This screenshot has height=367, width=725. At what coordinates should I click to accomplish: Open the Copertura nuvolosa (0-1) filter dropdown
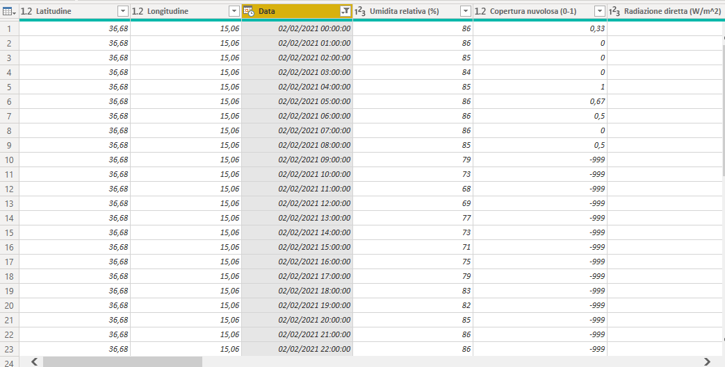pyautogui.click(x=600, y=11)
